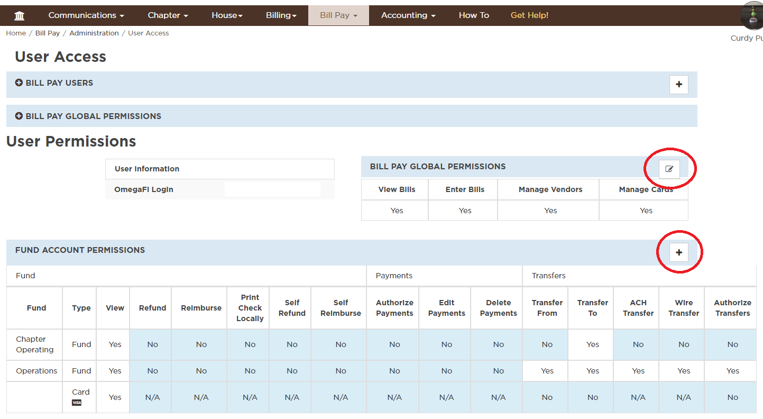Click the plus button in Bill Pay Users bar
The height and width of the screenshot is (419, 763).
pos(679,85)
